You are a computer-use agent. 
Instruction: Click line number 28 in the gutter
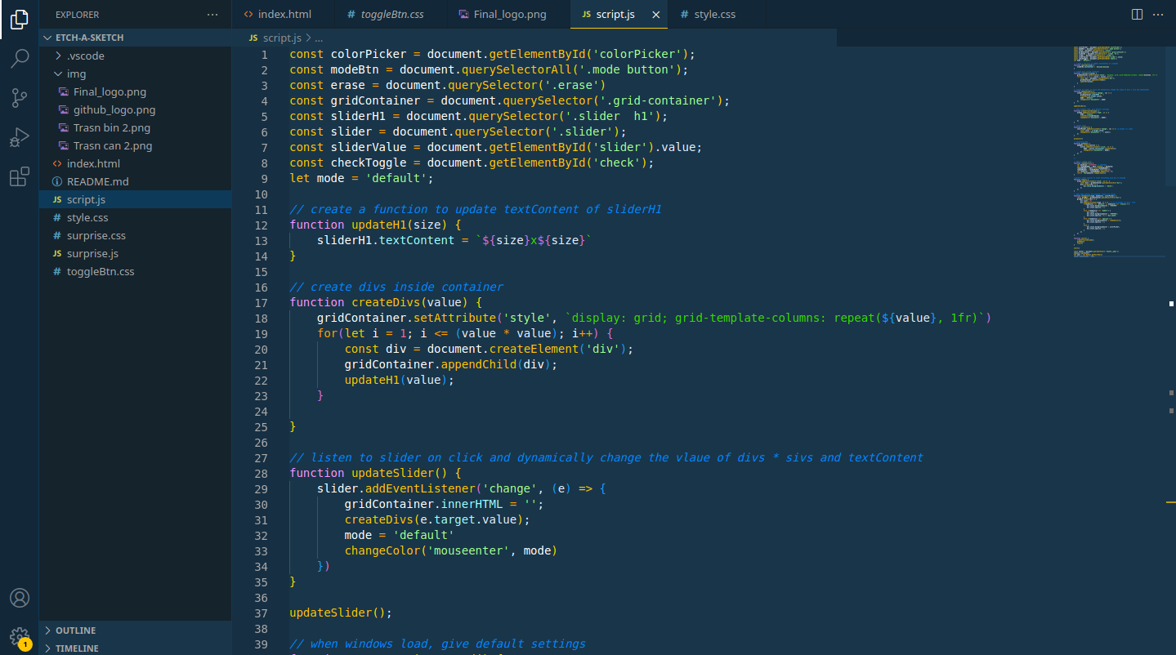(x=261, y=473)
